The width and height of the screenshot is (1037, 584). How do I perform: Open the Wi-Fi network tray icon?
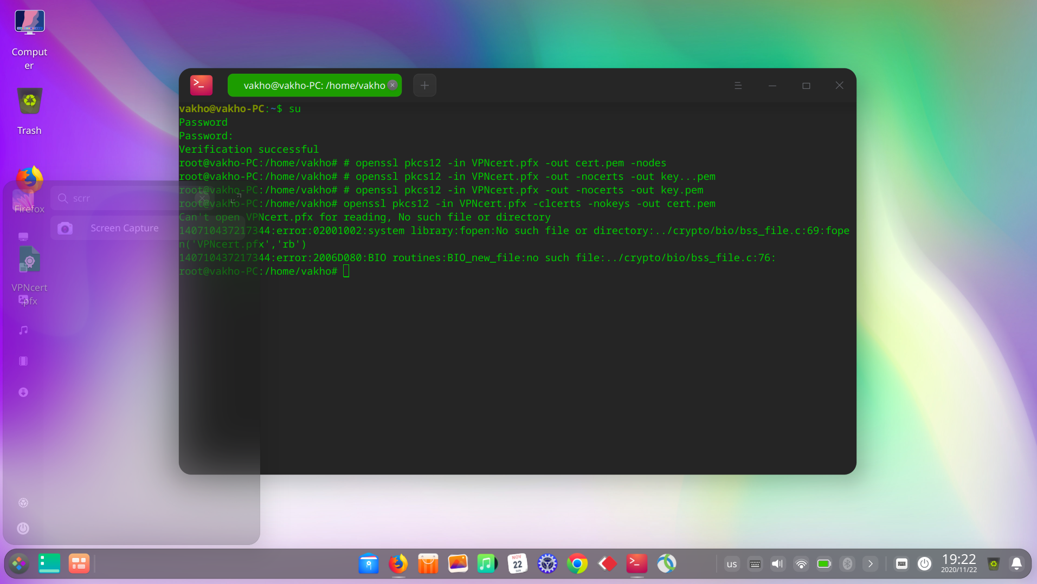pyautogui.click(x=801, y=564)
